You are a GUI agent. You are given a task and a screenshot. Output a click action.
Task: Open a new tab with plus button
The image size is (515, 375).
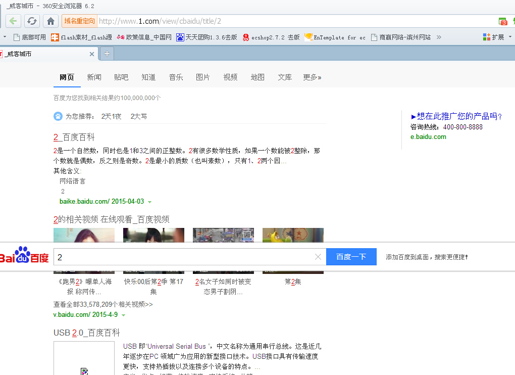(x=107, y=54)
